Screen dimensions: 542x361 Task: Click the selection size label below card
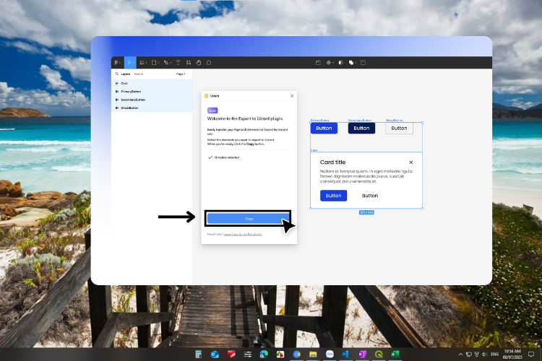coord(366,212)
